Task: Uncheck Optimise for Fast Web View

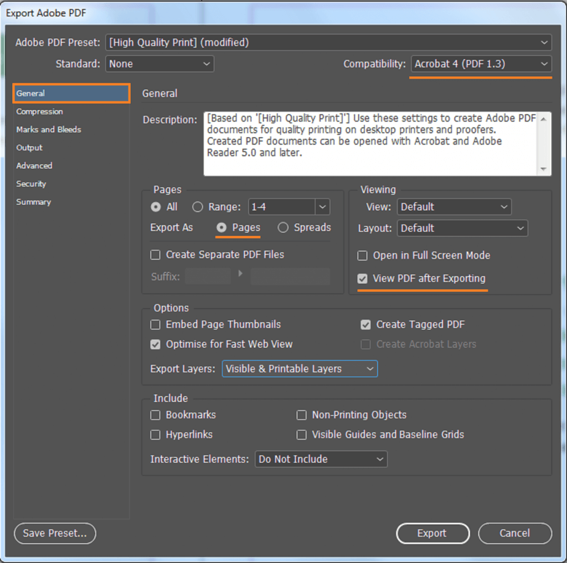Action: 156,344
